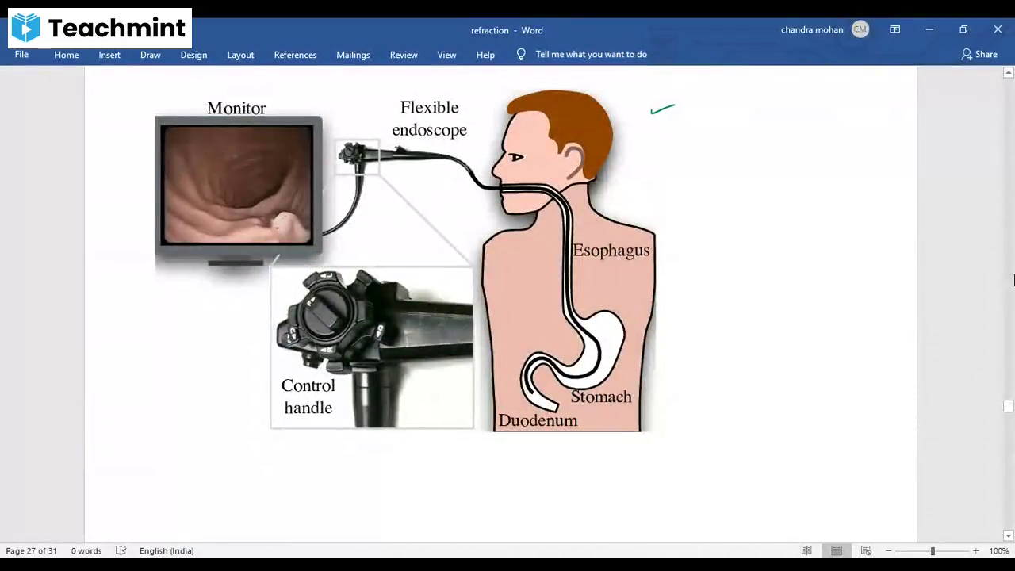Click the Duodenum label in diagram
The width and height of the screenshot is (1015, 571).
(538, 420)
